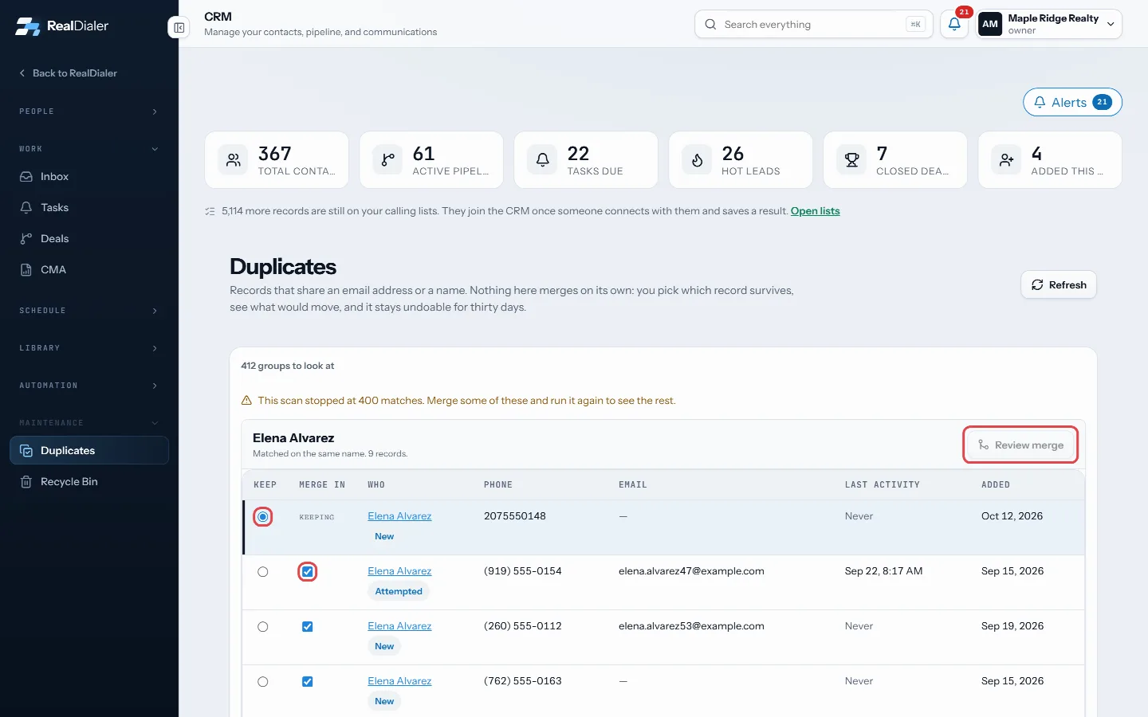Follow the Open lists link

pyautogui.click(x=815, y=211)
